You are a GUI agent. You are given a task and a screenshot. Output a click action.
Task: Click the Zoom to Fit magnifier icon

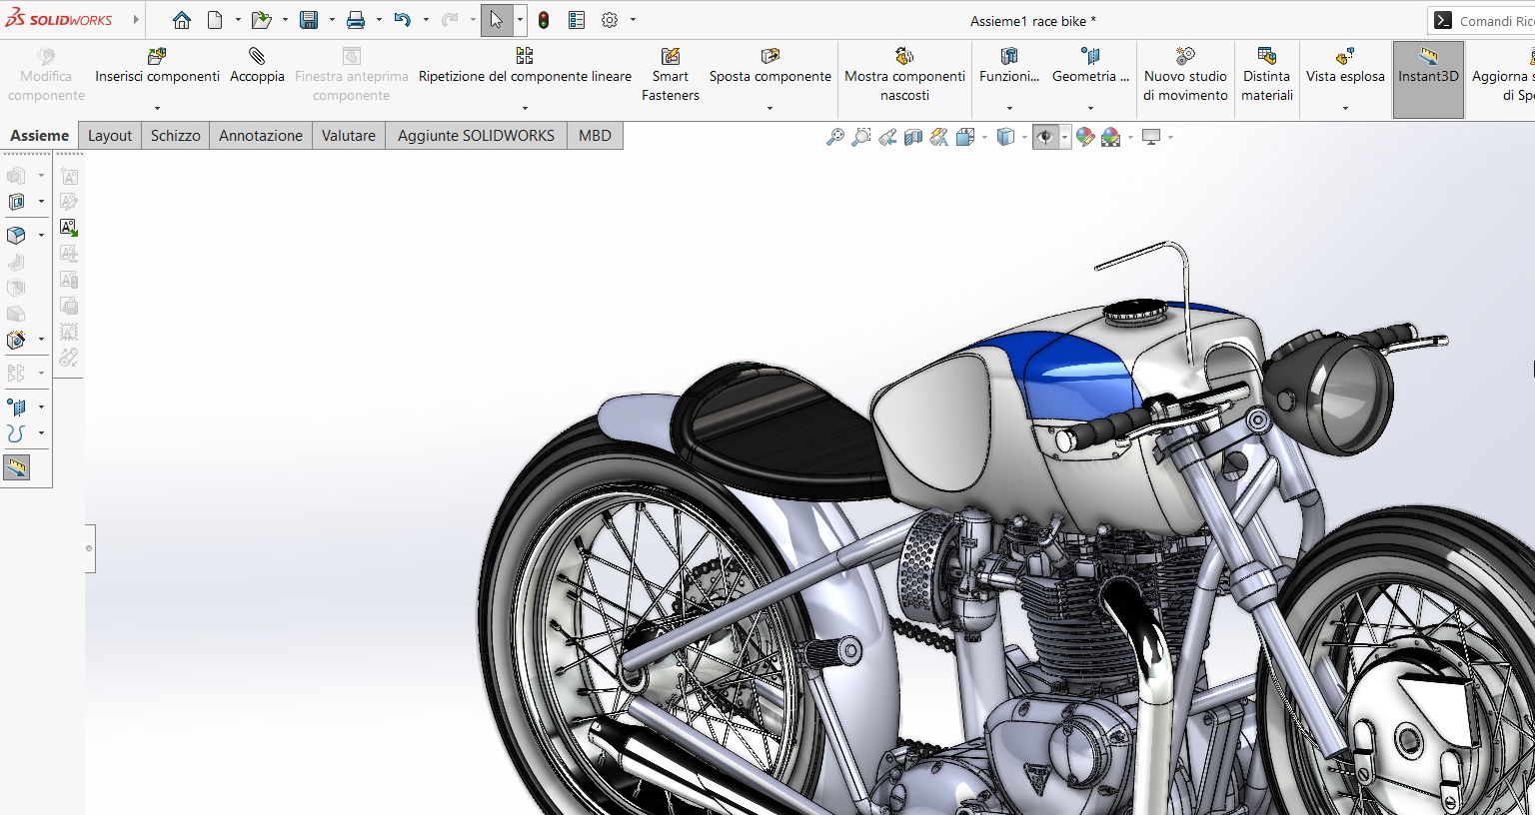[835, 138]
